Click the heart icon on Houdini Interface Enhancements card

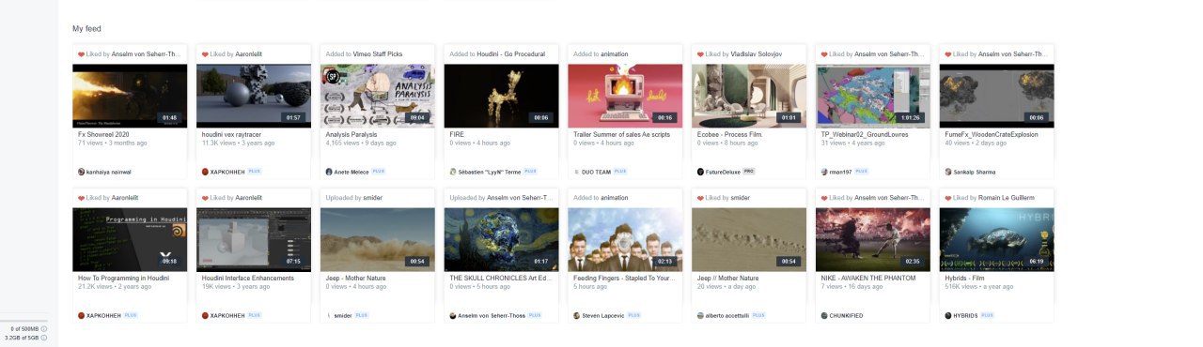pyautogui.click(x=205, y=198)
